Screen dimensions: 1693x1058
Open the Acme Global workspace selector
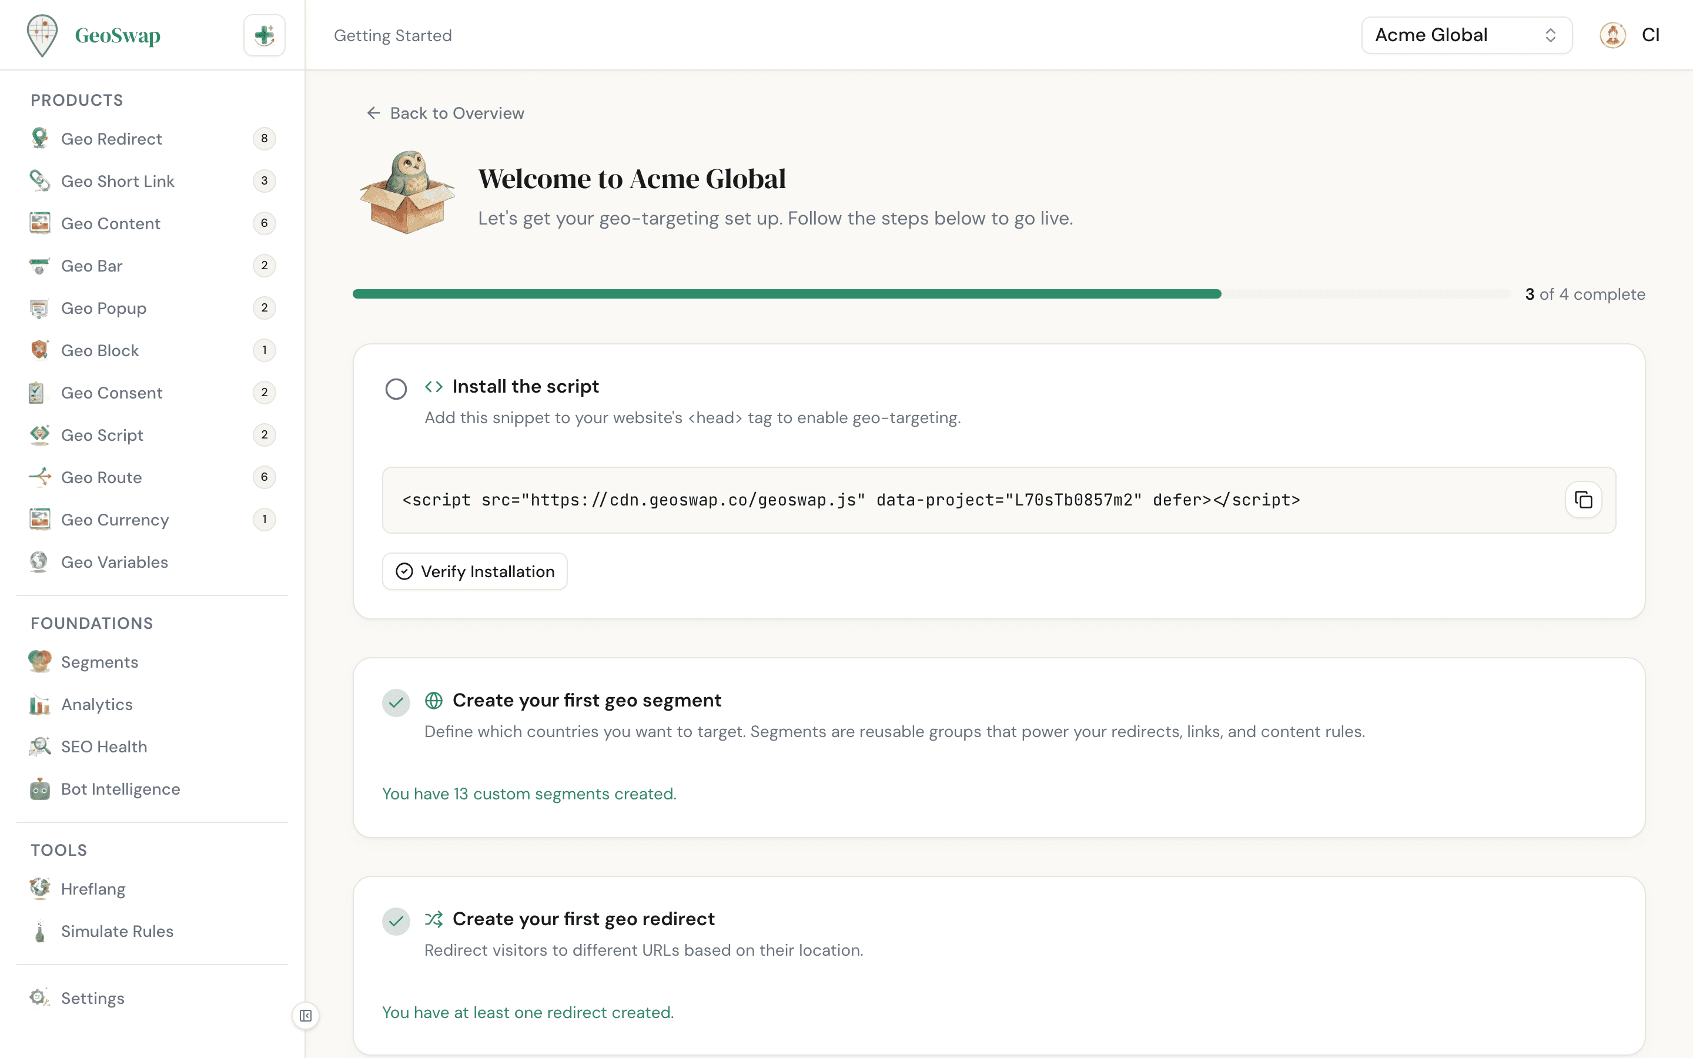click(1466, 34)
